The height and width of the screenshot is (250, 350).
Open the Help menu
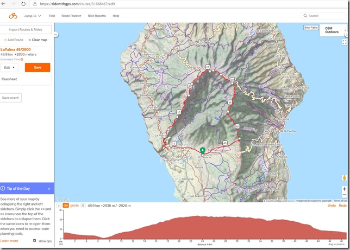point(116,16)
